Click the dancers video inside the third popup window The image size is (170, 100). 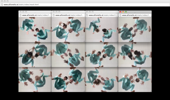(x=101, y=29)
